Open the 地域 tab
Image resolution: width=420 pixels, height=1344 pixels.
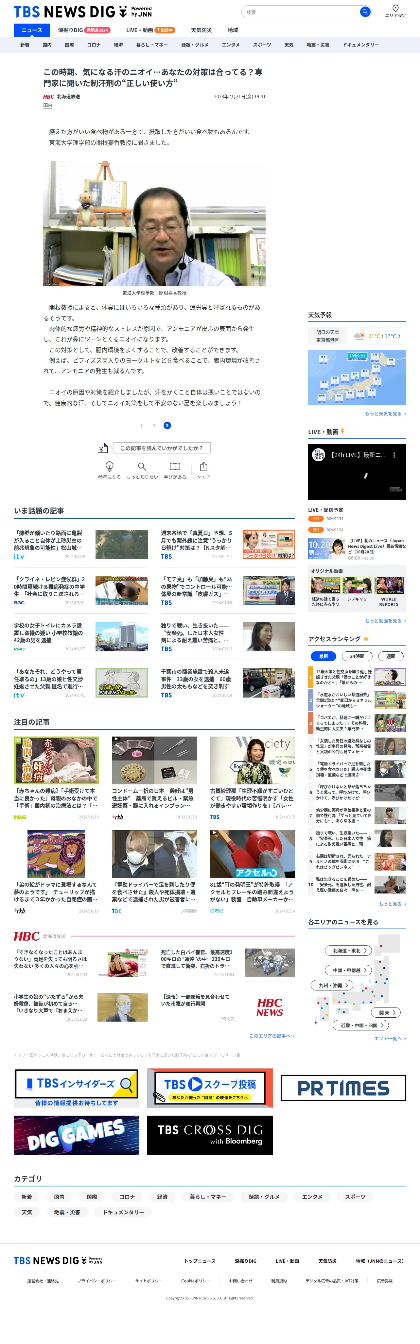tap(233, 30)
